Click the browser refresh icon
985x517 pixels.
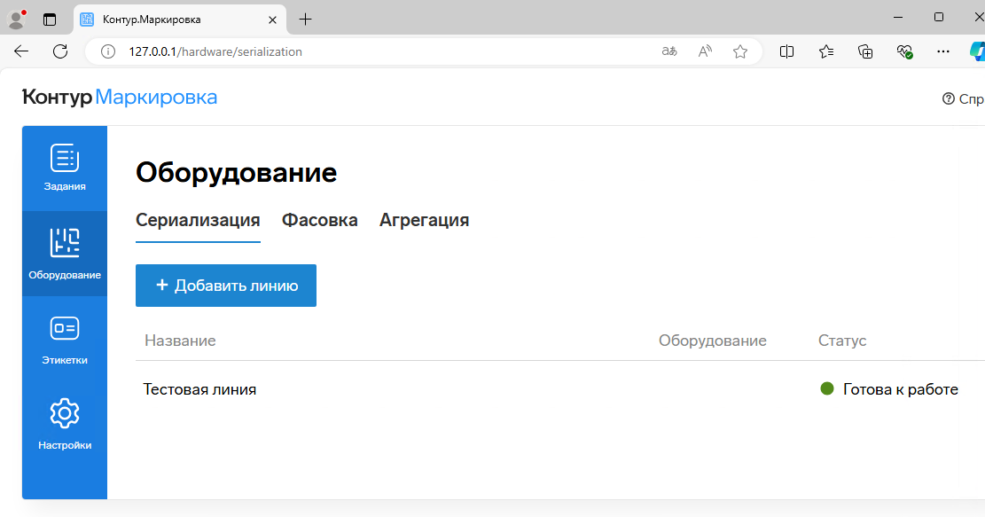coord(60,51)
